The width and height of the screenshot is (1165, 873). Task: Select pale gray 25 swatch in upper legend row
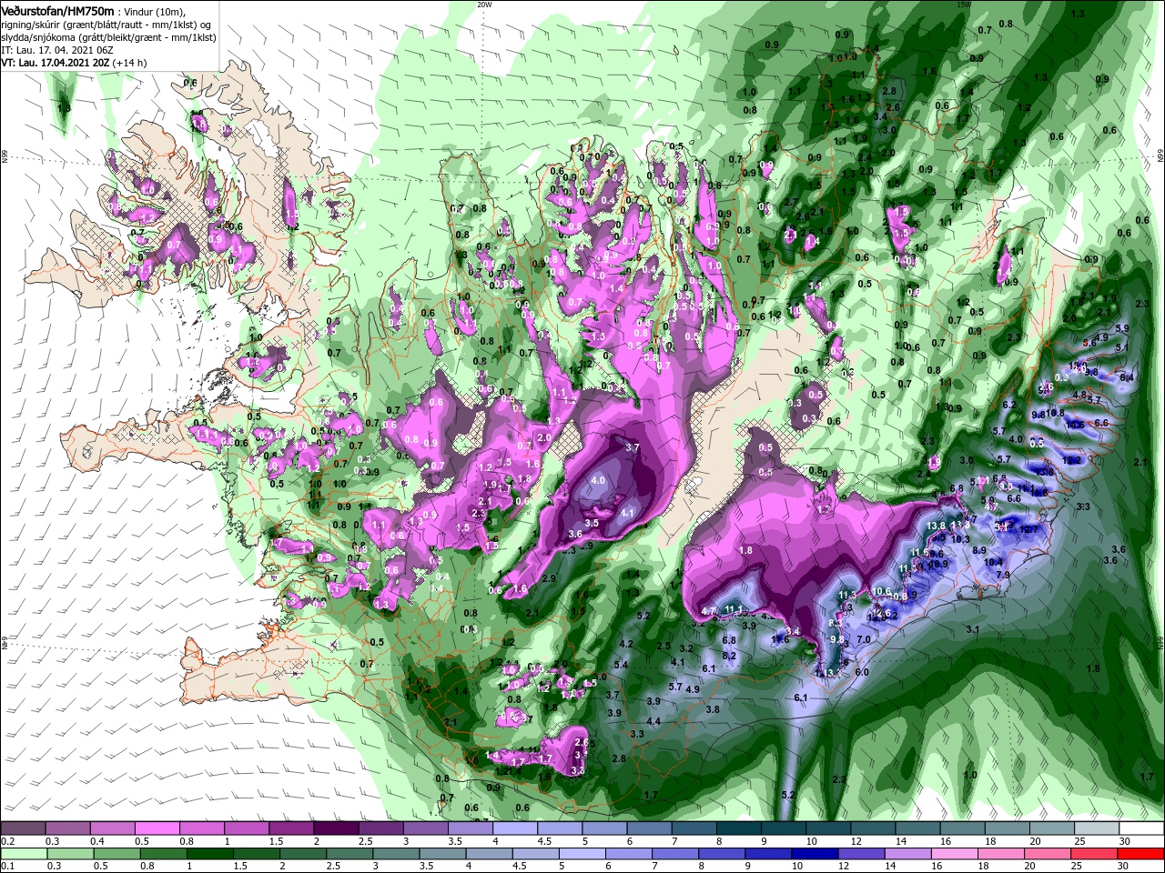(1095, 828)
